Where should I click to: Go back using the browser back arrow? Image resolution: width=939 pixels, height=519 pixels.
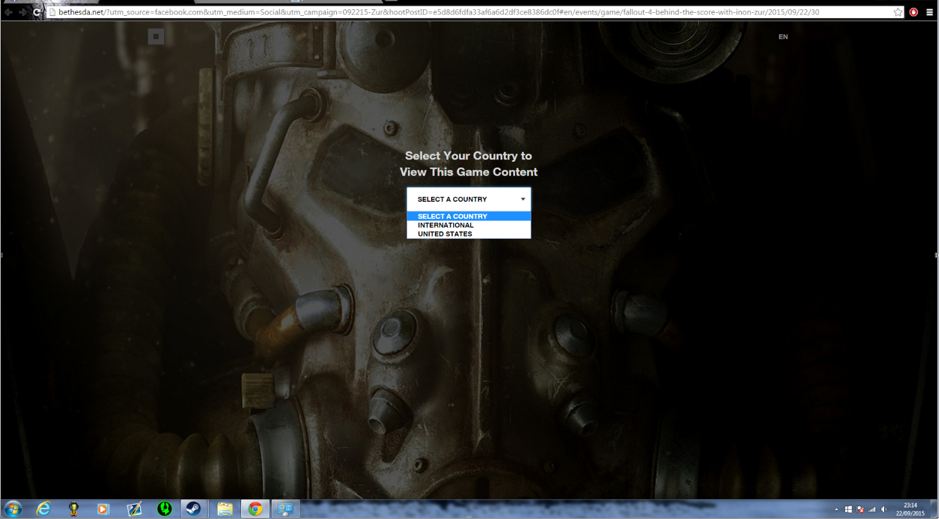click(x=9, y=12)
